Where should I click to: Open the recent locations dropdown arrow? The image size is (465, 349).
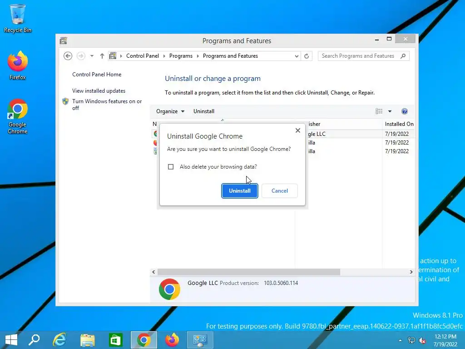coord(92,56)
